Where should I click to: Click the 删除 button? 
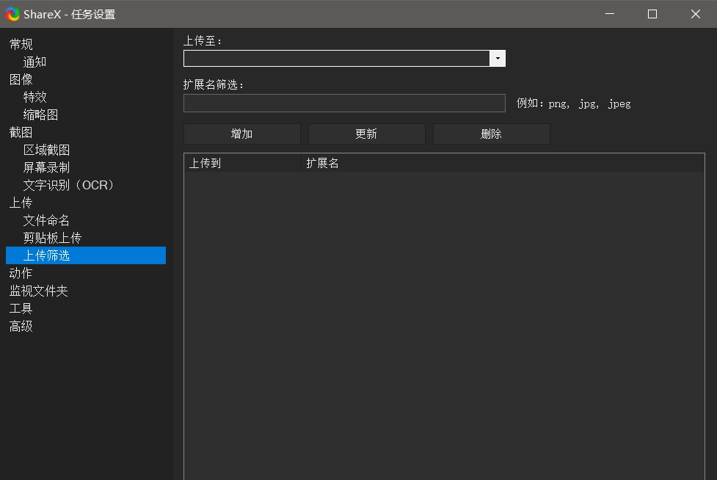coord(492,134)
